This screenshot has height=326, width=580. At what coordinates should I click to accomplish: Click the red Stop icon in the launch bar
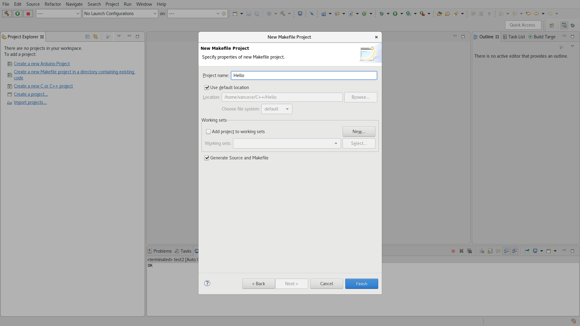click(x=28, y=14)
